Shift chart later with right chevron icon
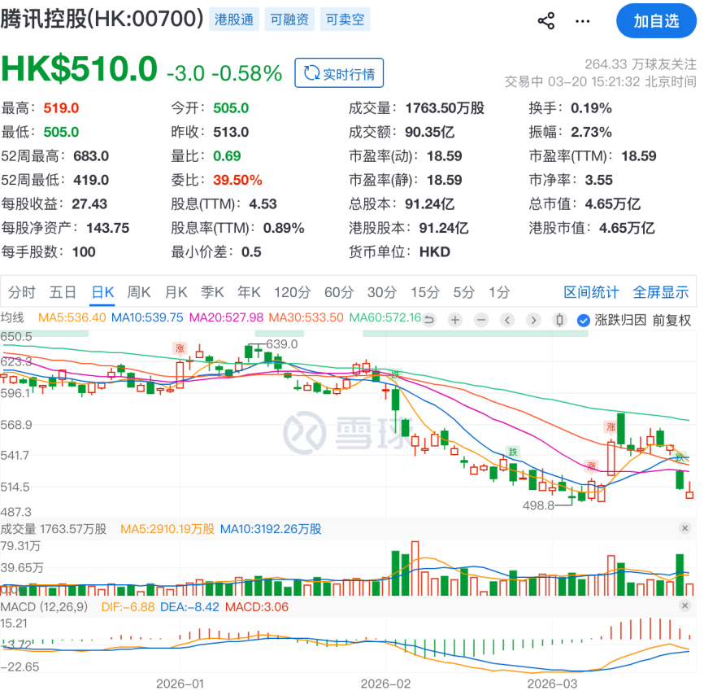The width and height of the screenshot is (704, 695). click(533, 320)
